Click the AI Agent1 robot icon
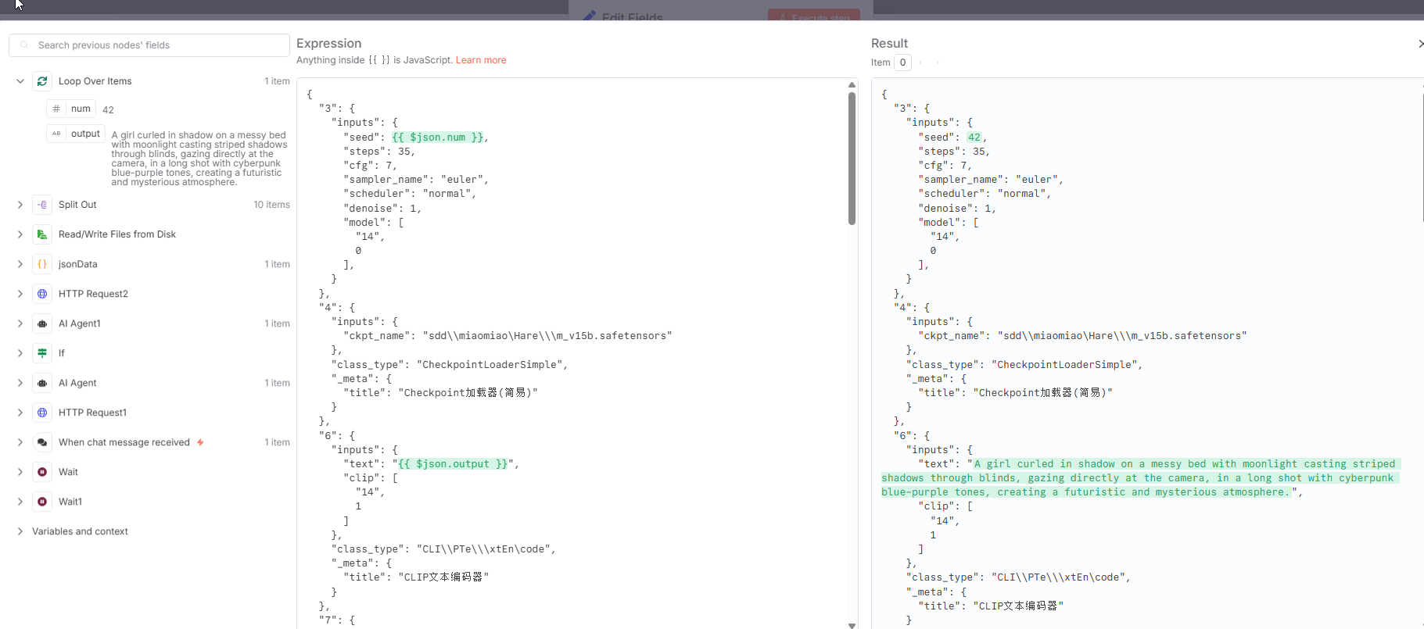 pos(42,323)
